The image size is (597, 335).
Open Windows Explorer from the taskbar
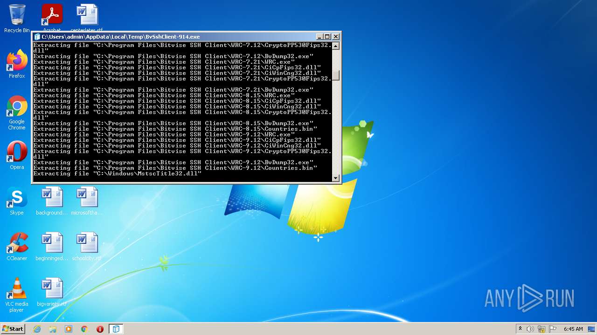pos(53,329)
